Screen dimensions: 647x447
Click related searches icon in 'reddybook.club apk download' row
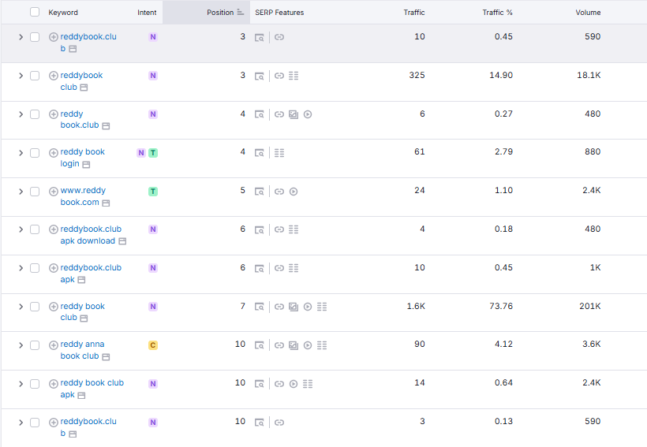pyautogui.click(x=294, y=229)
